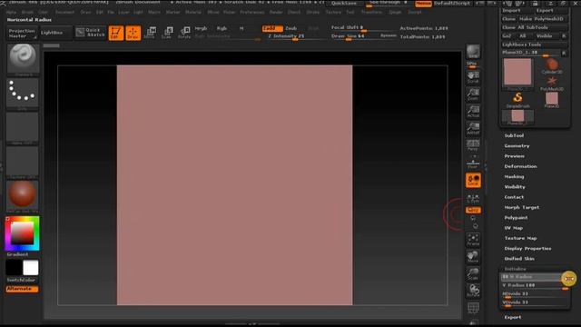Toggle Rgb channel mode

tap(222, 28)
